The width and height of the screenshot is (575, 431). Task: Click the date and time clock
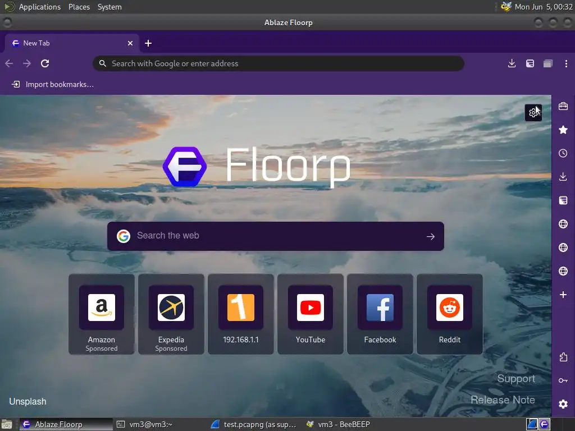click(544, 7)
